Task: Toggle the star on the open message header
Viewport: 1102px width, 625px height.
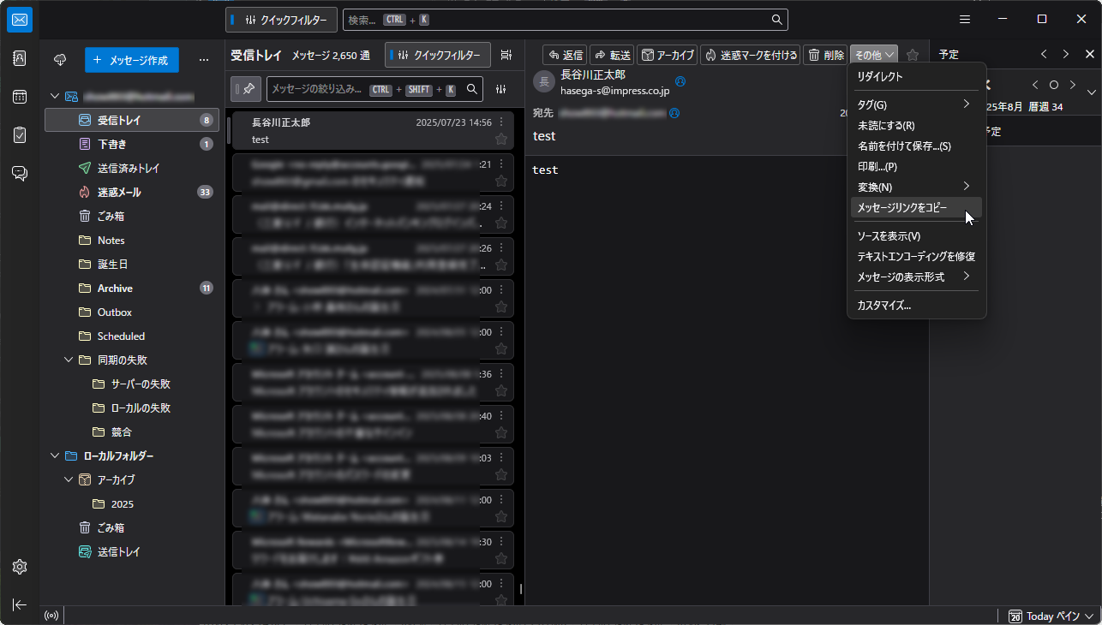Action: [x=913, y=55]
